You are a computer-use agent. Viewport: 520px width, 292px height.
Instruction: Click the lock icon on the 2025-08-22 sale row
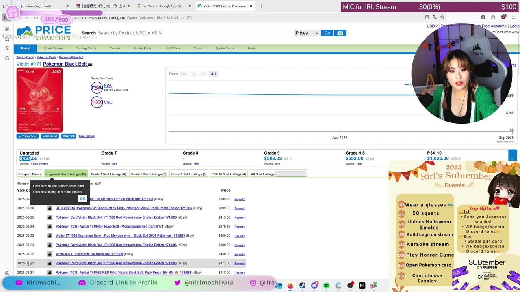pyautogui.click(x=50, y=254)
